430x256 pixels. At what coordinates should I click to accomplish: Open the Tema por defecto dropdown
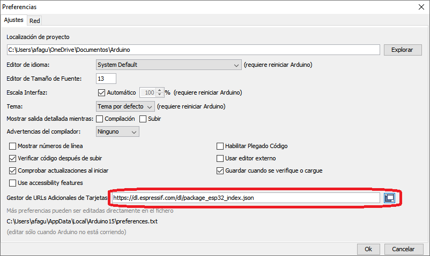click(x=125, y=106)
